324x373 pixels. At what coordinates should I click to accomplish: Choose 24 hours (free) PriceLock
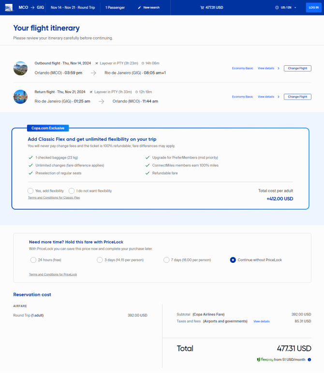33,260
